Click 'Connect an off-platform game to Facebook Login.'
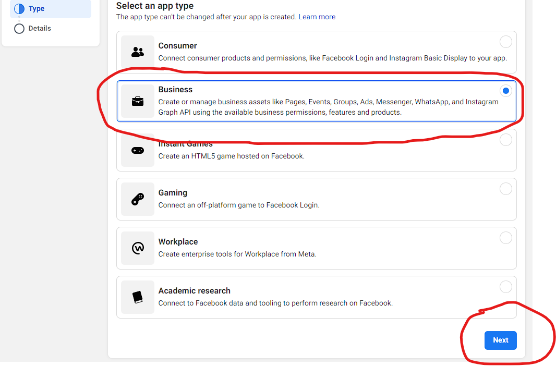The height and width of the screenshot is (366, 556). [x=239, y=205]
